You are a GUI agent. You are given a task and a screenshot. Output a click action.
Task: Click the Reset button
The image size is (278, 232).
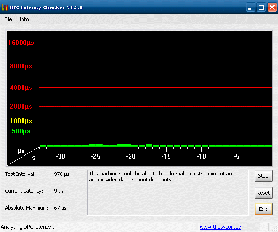click(263, 193)
